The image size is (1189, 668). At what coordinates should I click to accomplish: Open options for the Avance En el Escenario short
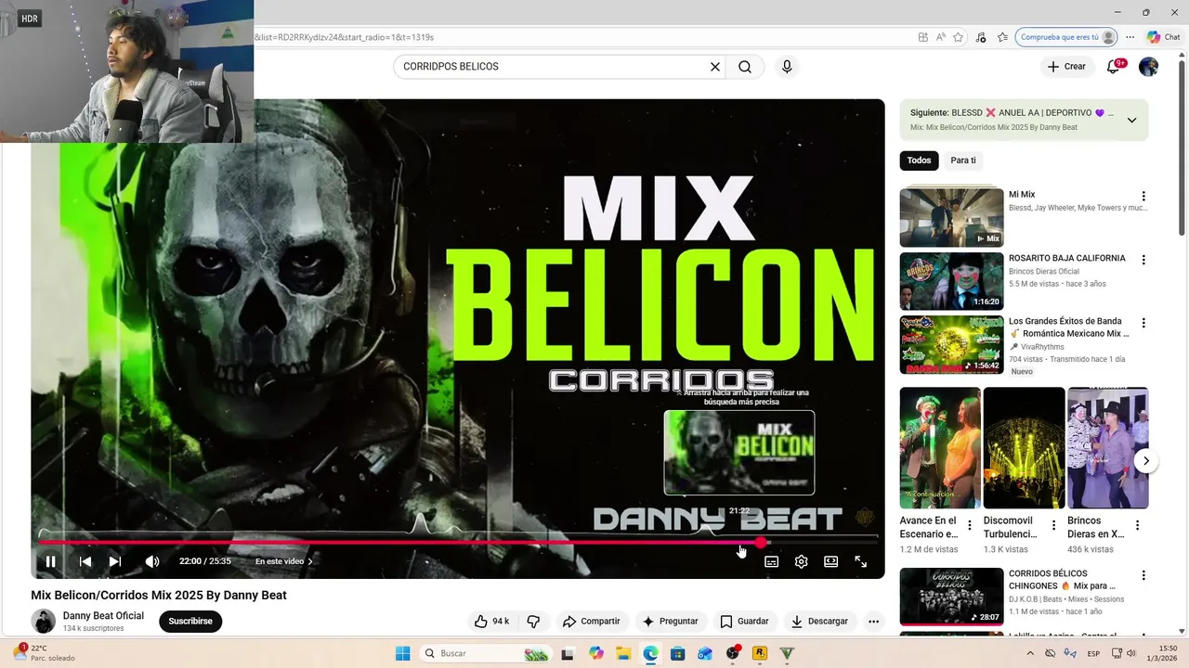tap(970, 525)
